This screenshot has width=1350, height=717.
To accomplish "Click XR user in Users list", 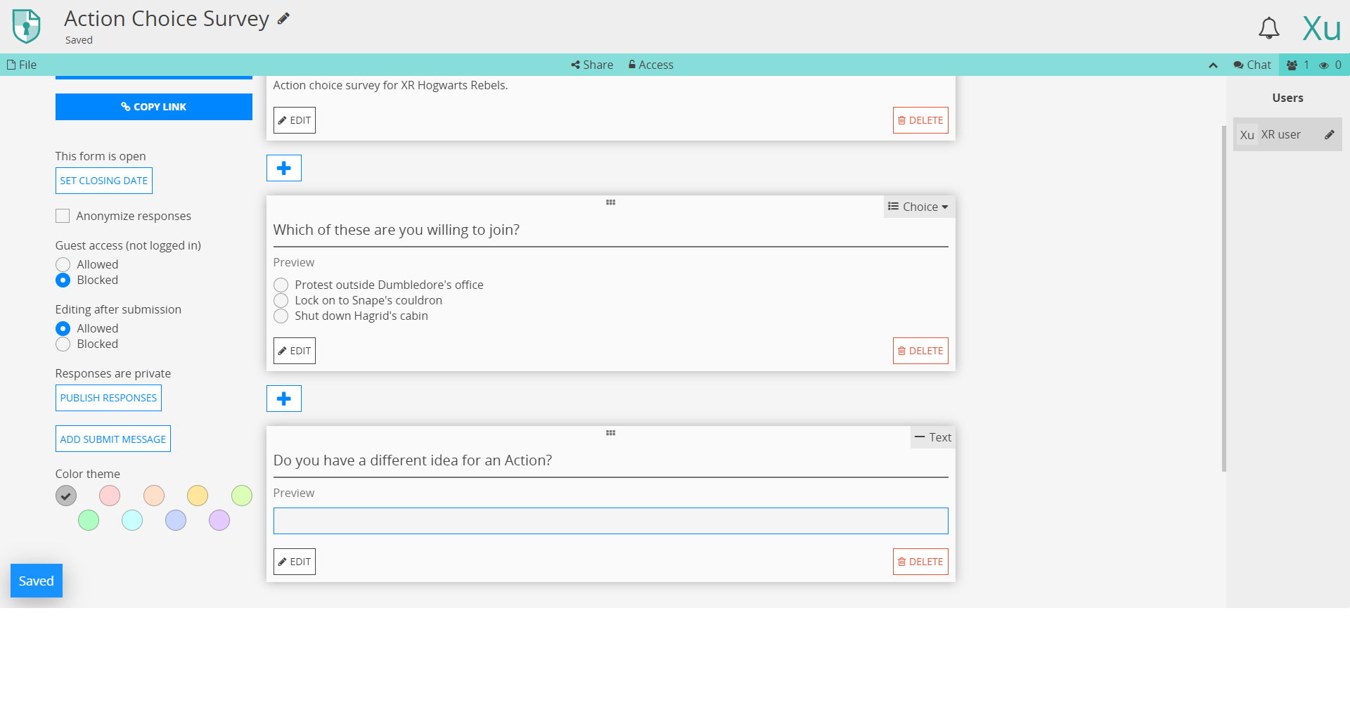I will click(x=1287, y=134).
